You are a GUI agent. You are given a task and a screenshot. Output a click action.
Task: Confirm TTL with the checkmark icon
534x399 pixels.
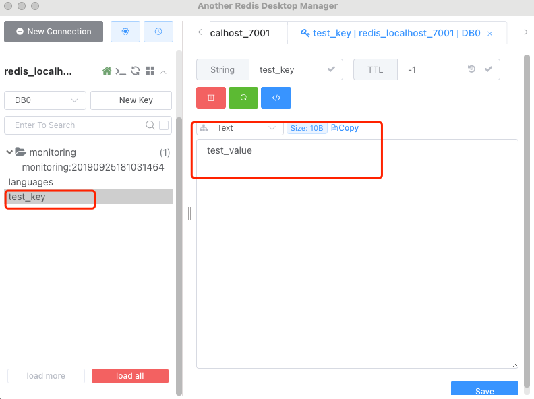(488, 69)
